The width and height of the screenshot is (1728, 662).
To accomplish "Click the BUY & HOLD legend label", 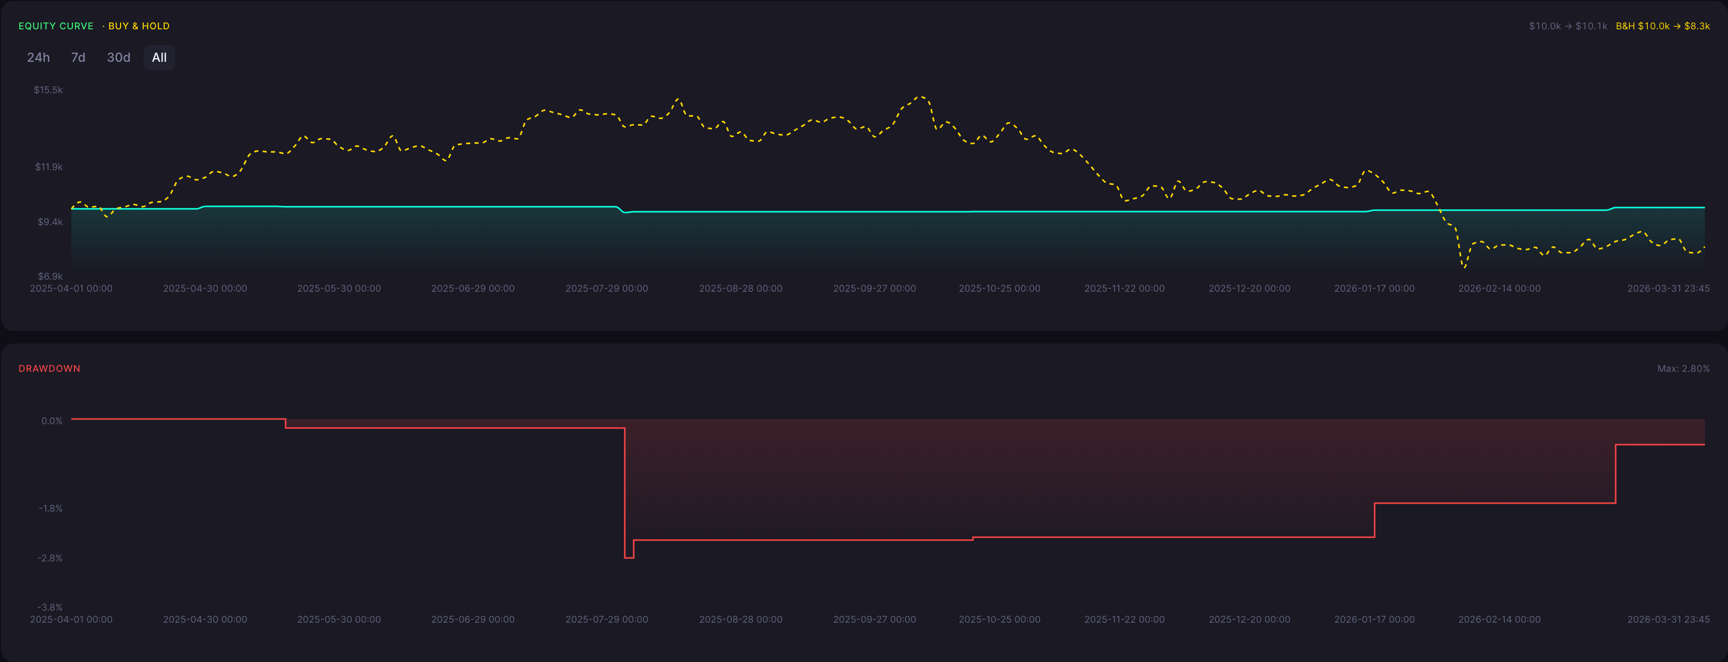I will coord(139,26).
